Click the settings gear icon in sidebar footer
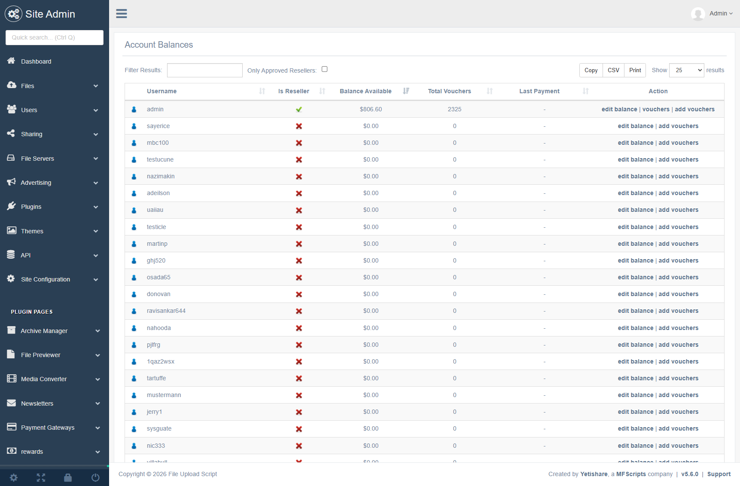Viewport: 740px width, 486px height. point(14,477)
